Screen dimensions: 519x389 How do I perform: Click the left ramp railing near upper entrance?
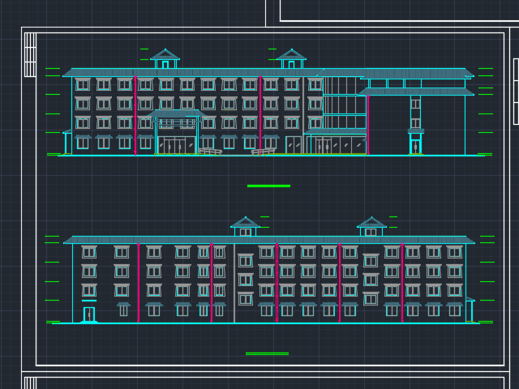[x=210, y=152]
